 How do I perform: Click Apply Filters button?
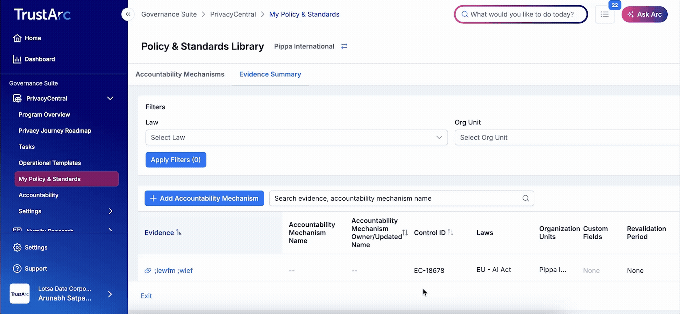(x=175, y=160)
